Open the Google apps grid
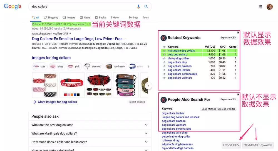The image size is (278, 151). 260,7
